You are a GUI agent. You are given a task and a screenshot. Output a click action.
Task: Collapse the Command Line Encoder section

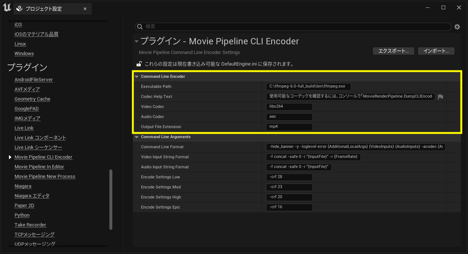click(137, 76)
